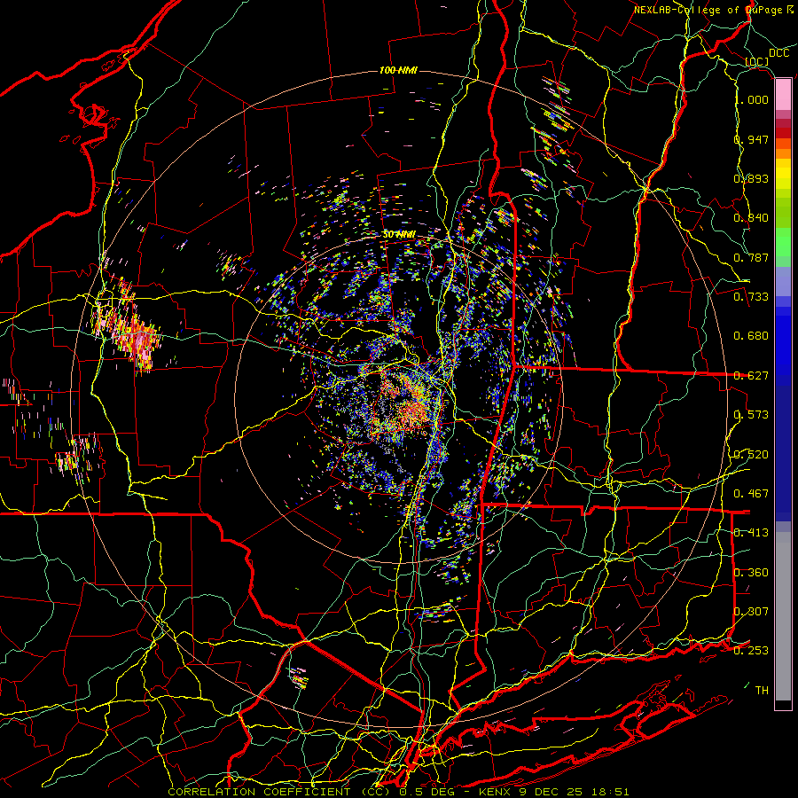Click the 0.413 scale value
Viewport: 798px width, 798px height.
[751, 533]
